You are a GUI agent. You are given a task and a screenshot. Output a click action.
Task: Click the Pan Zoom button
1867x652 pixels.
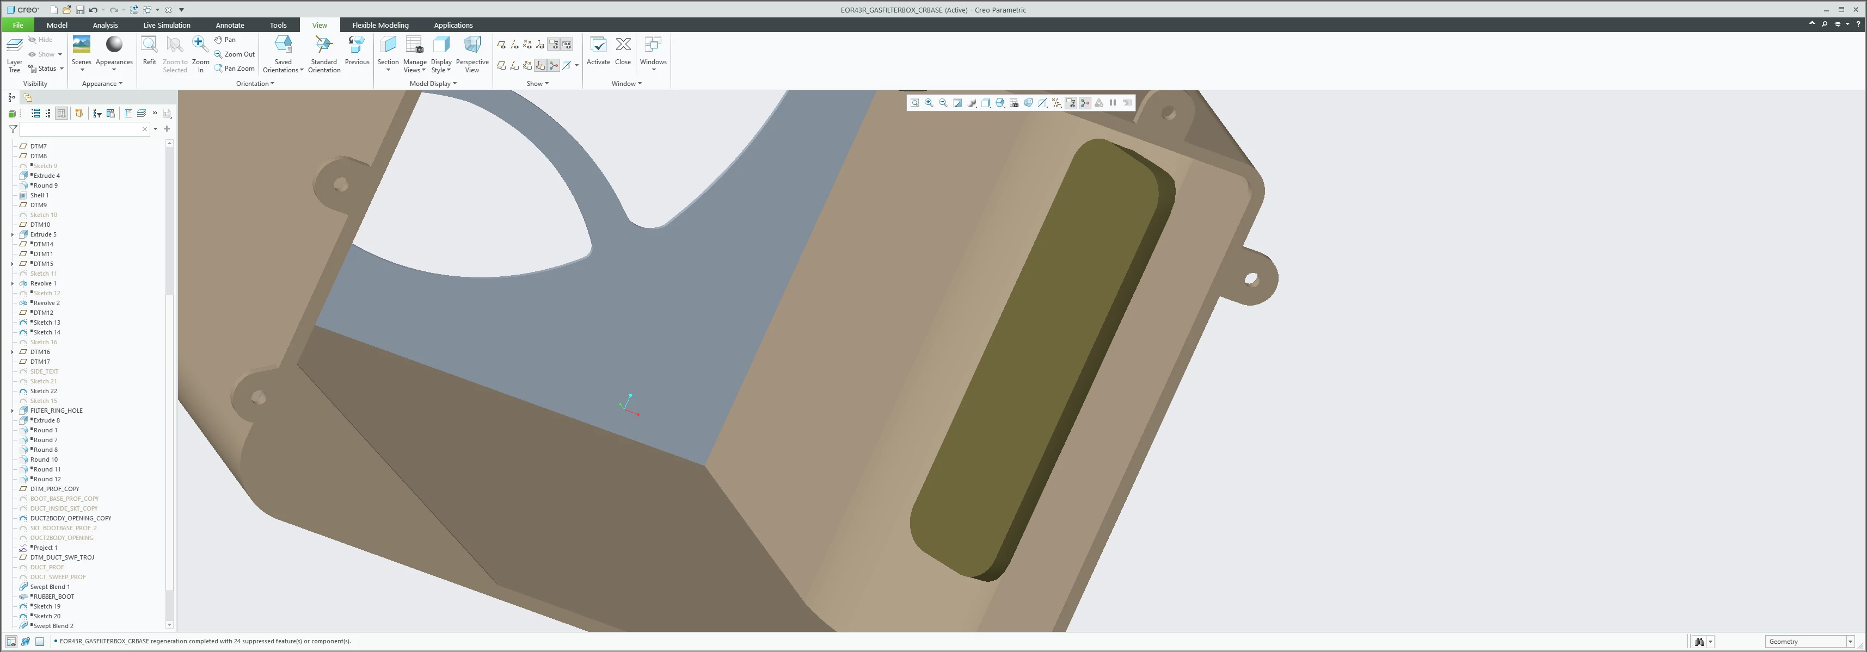pos(235,69)
